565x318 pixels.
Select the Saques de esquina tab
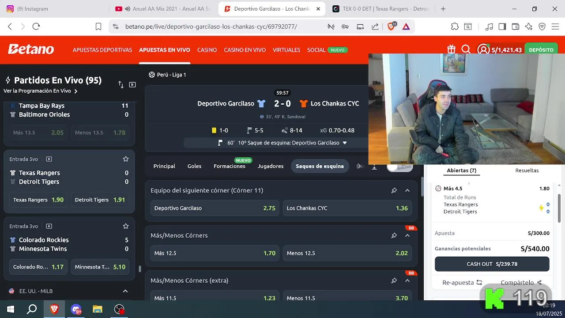[320, 166]
